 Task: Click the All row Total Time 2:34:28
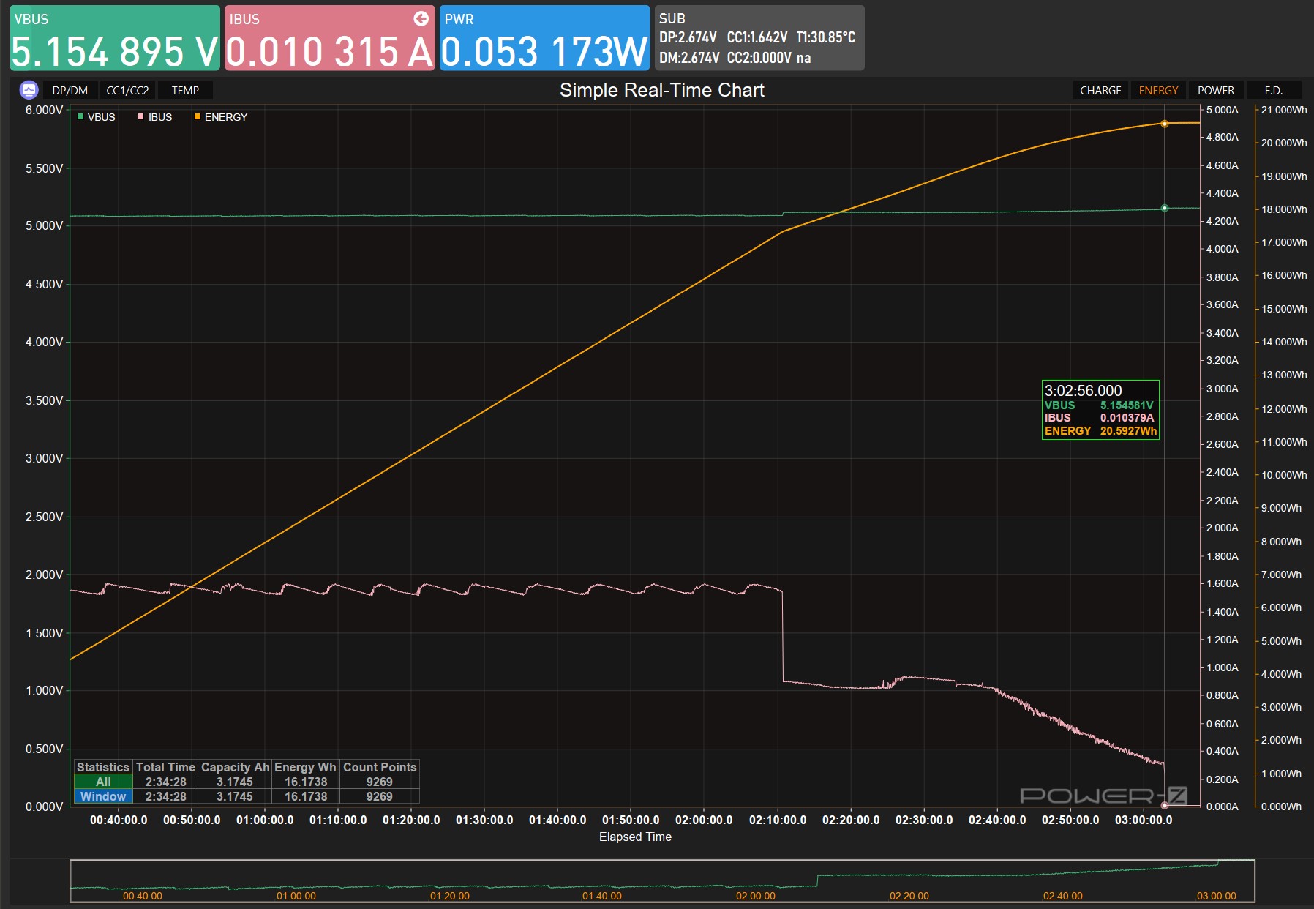tap(166, 782)
